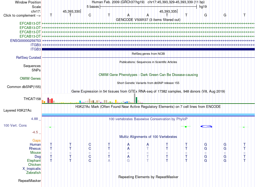Click the RepeatMasker track label
255x187 pixels.
point(30,181)
